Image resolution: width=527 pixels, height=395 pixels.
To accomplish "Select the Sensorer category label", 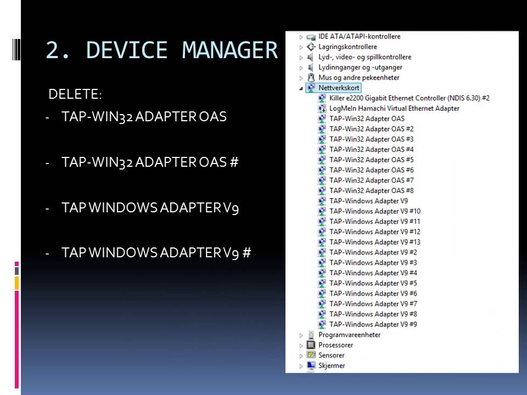I will 332,356.
